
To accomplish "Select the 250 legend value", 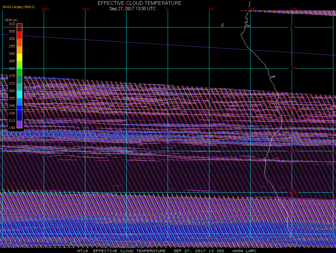I will [x=12, y=98].
